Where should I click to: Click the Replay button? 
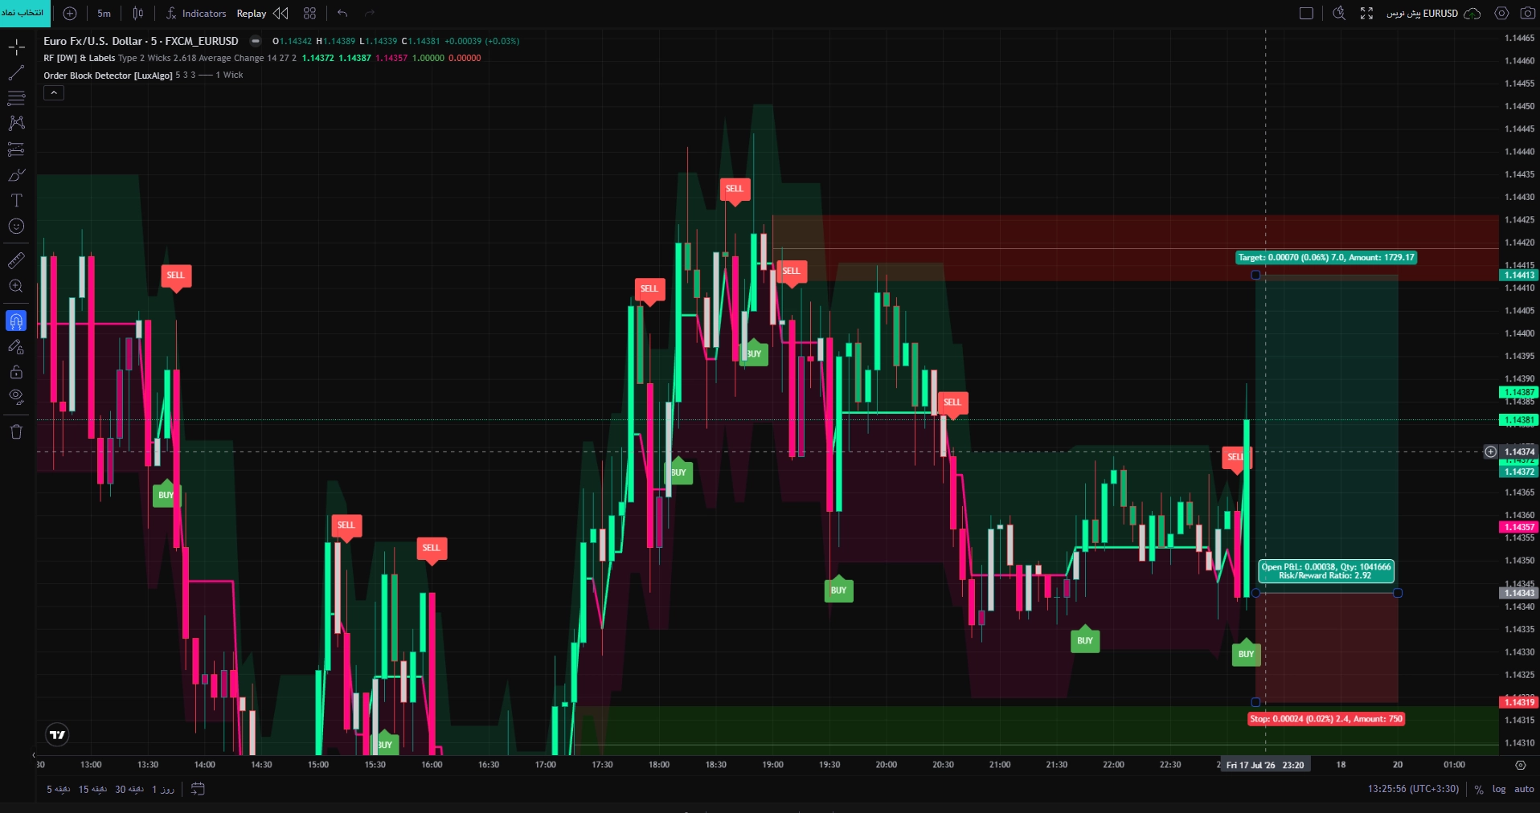click(252, 13)
